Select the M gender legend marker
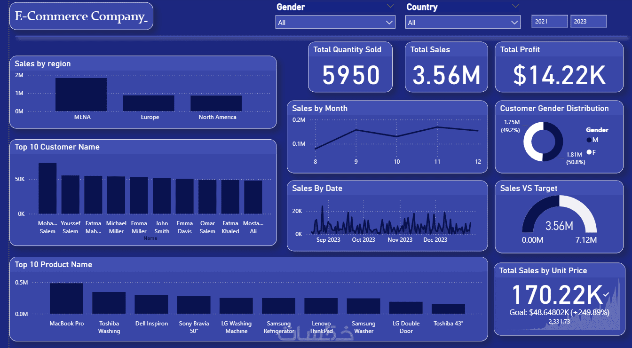 tap(589, 140)
